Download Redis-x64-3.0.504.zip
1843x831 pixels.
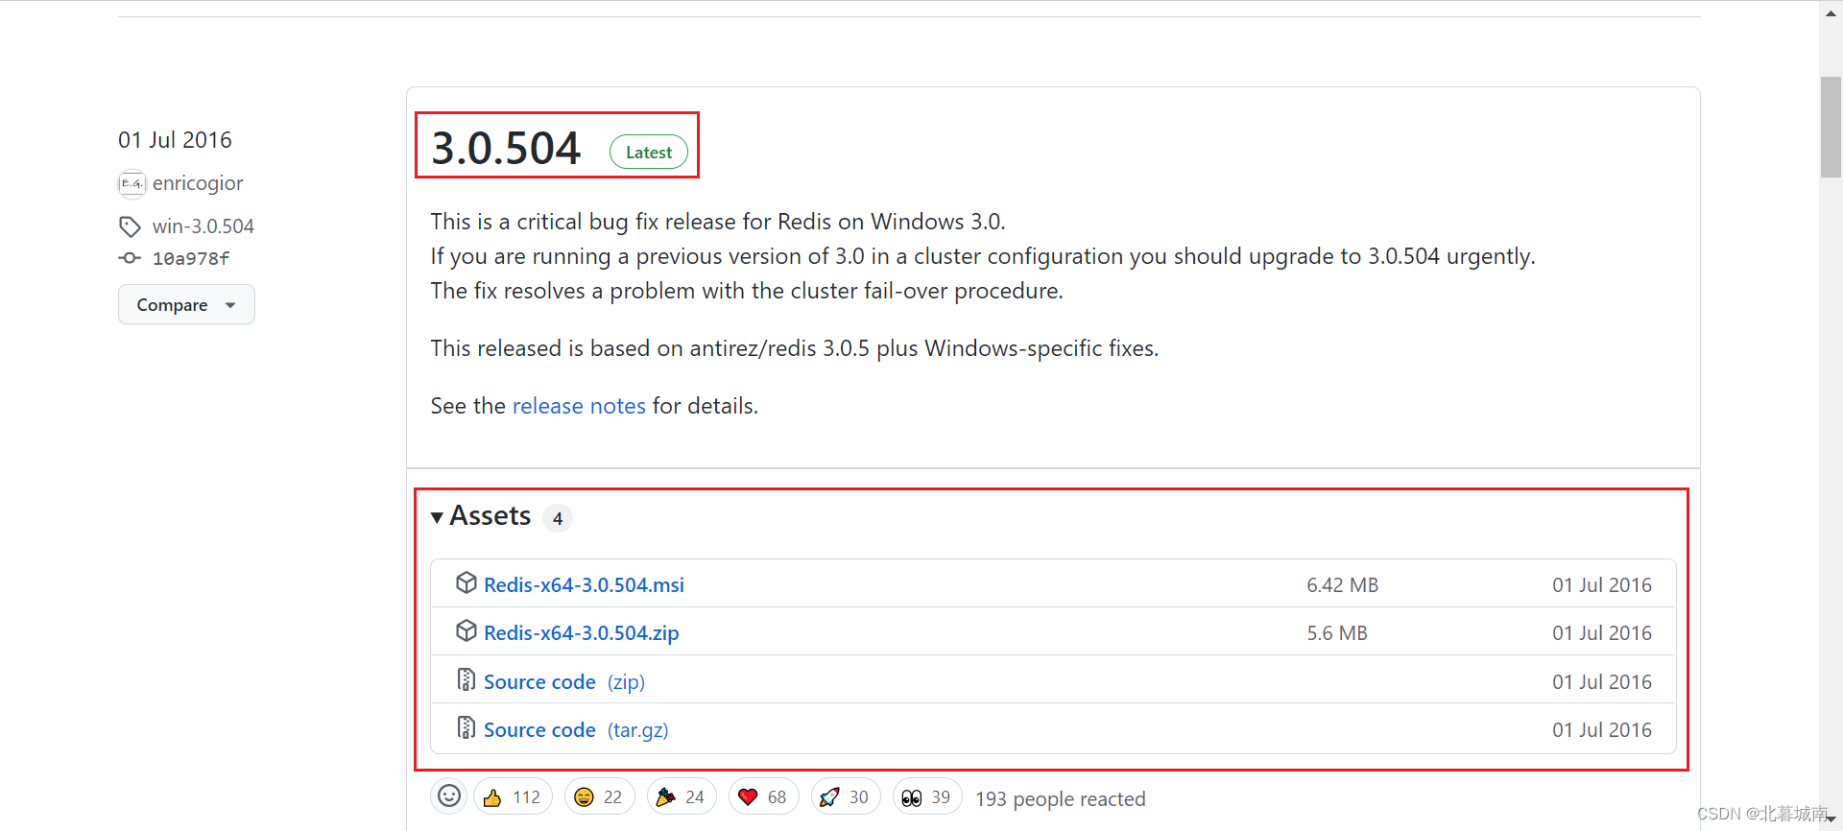pos(581,632)
